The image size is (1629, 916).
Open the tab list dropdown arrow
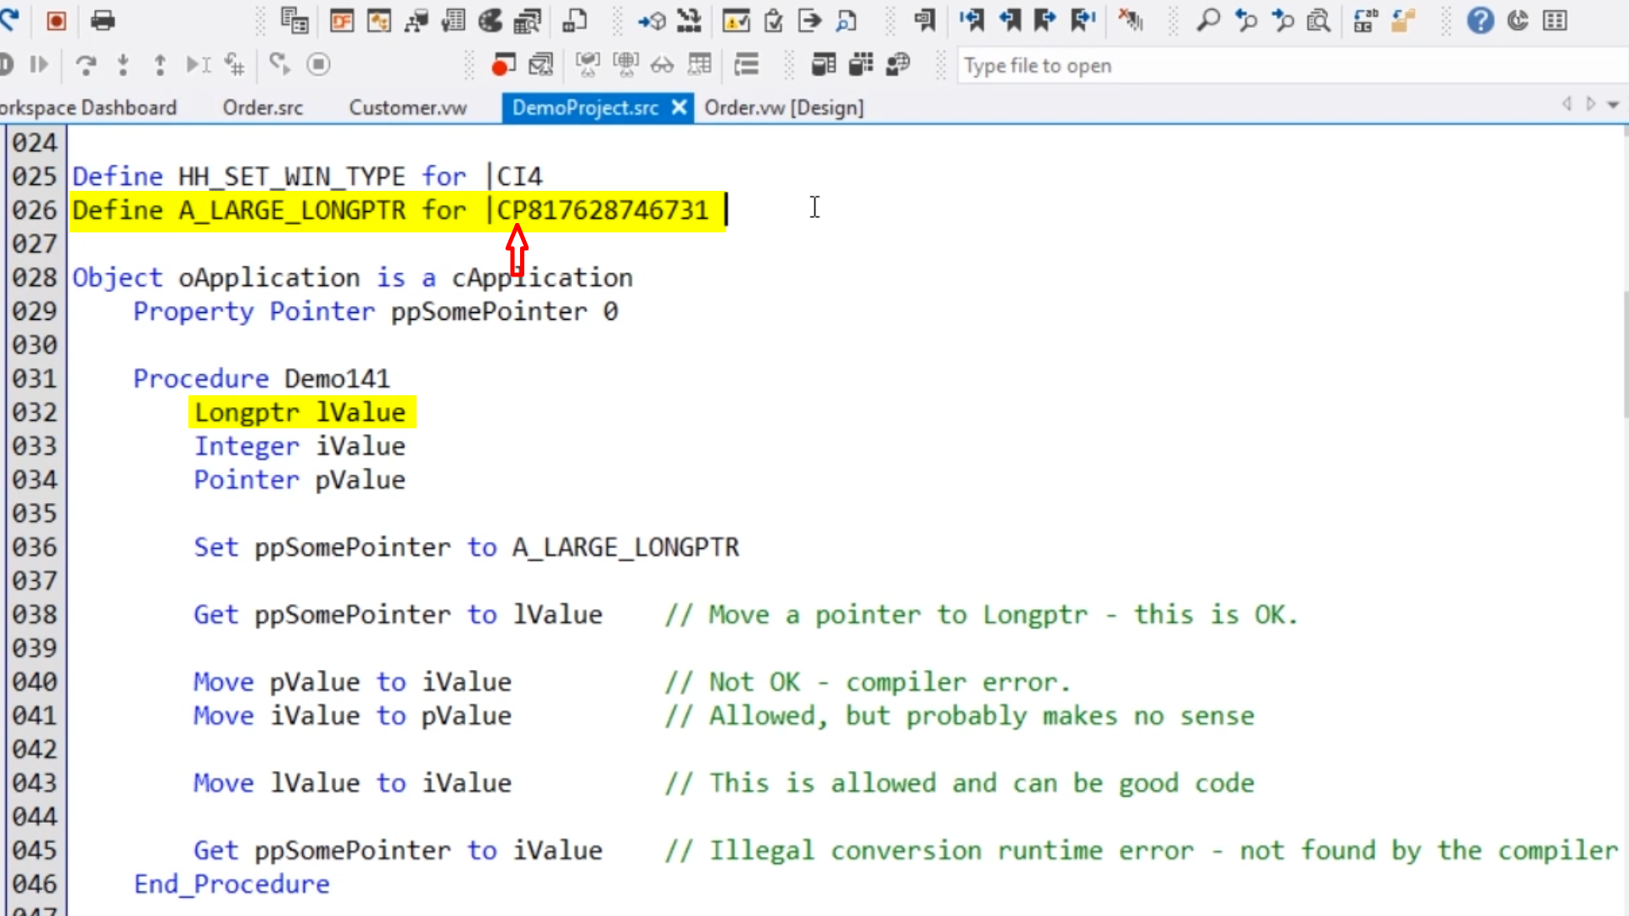[x=1613, y=105]
